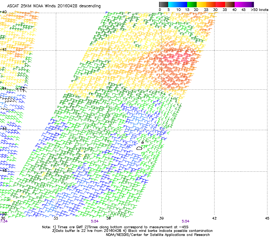Screen dimensions: 270x237
Task: Click the longitude label 33
Action: point(55,218)
